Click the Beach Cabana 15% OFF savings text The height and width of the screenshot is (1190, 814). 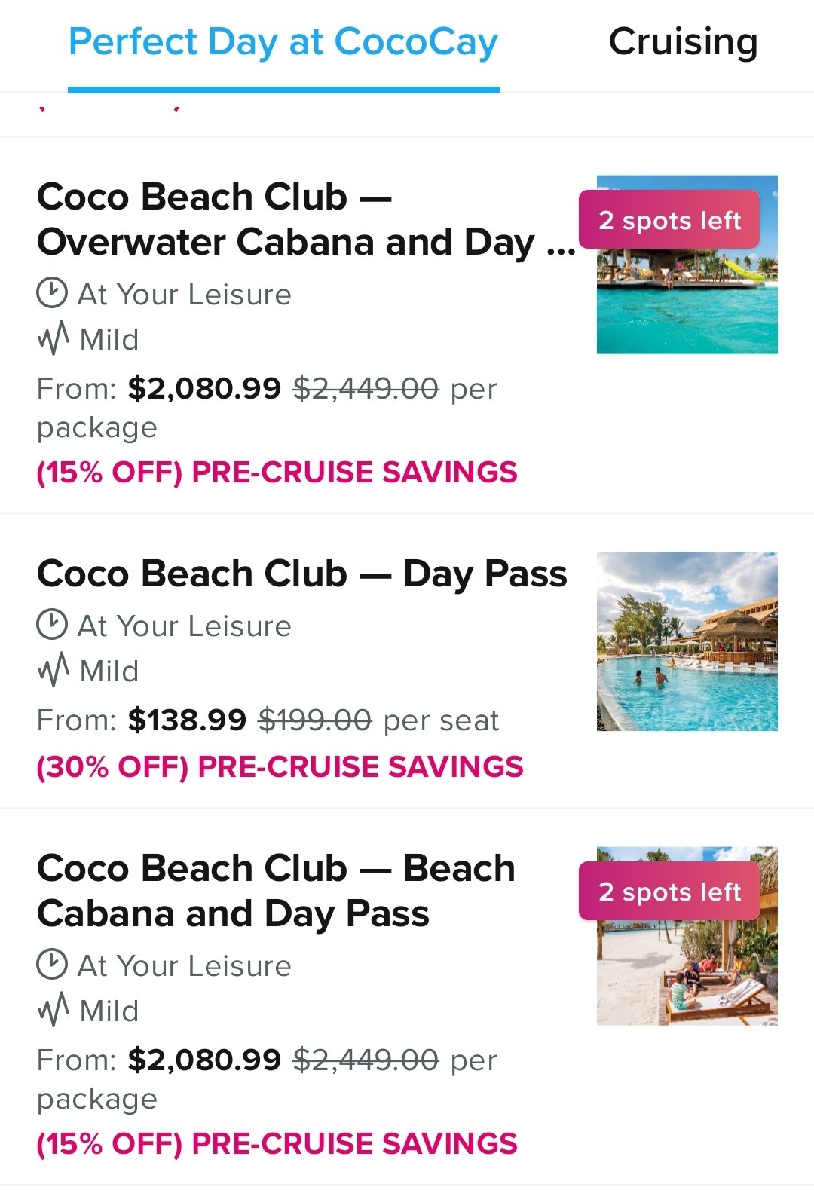[277, 1144]
